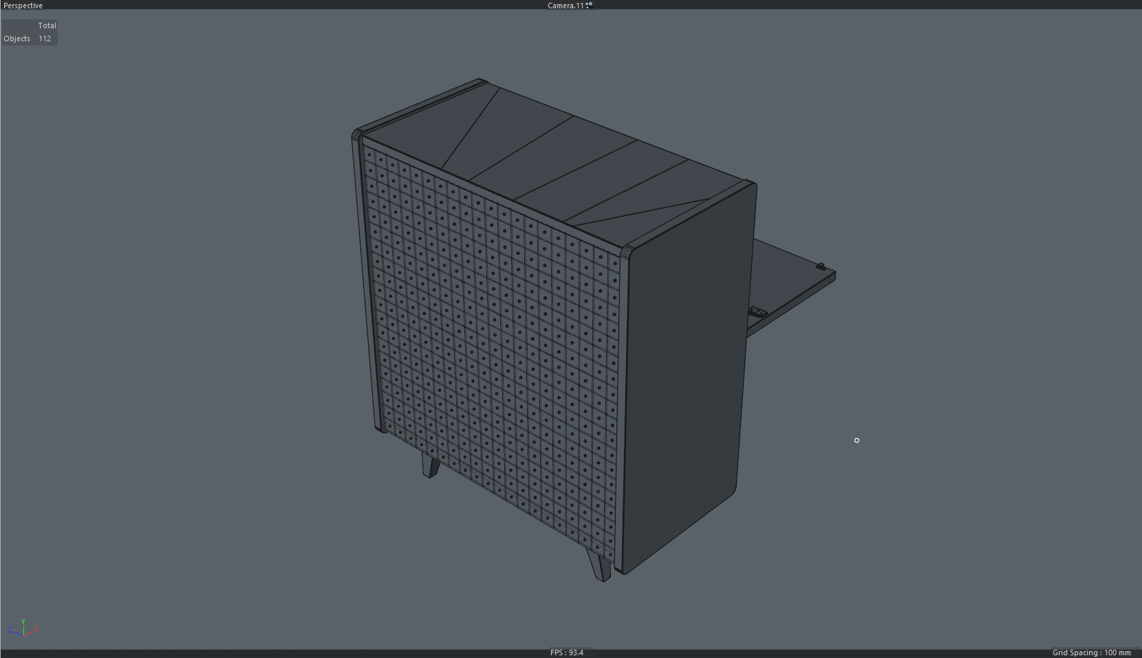1142x658 pixels.
Task: Click the 112 object count value
Action: (x=45, y=39)
